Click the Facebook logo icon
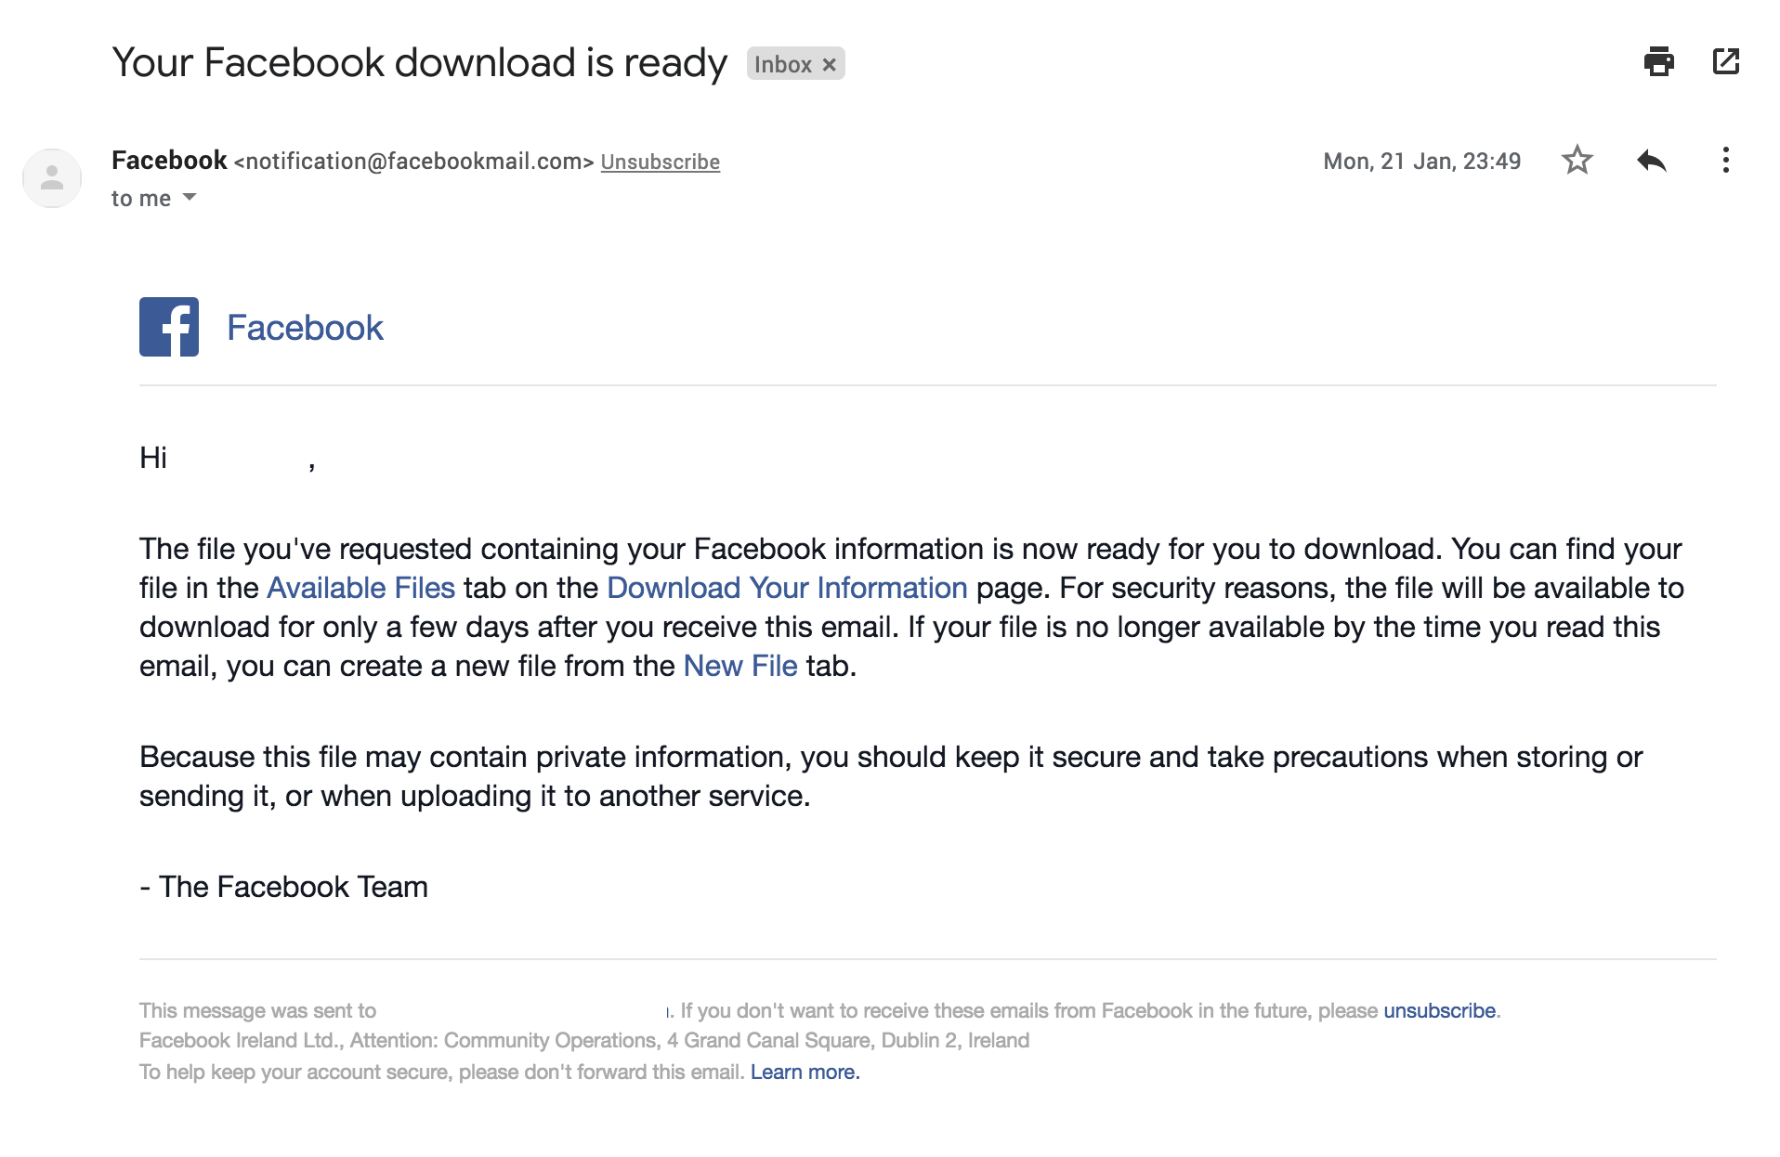This screenshot has height=1157, width=1780. [x=169, y=327]
